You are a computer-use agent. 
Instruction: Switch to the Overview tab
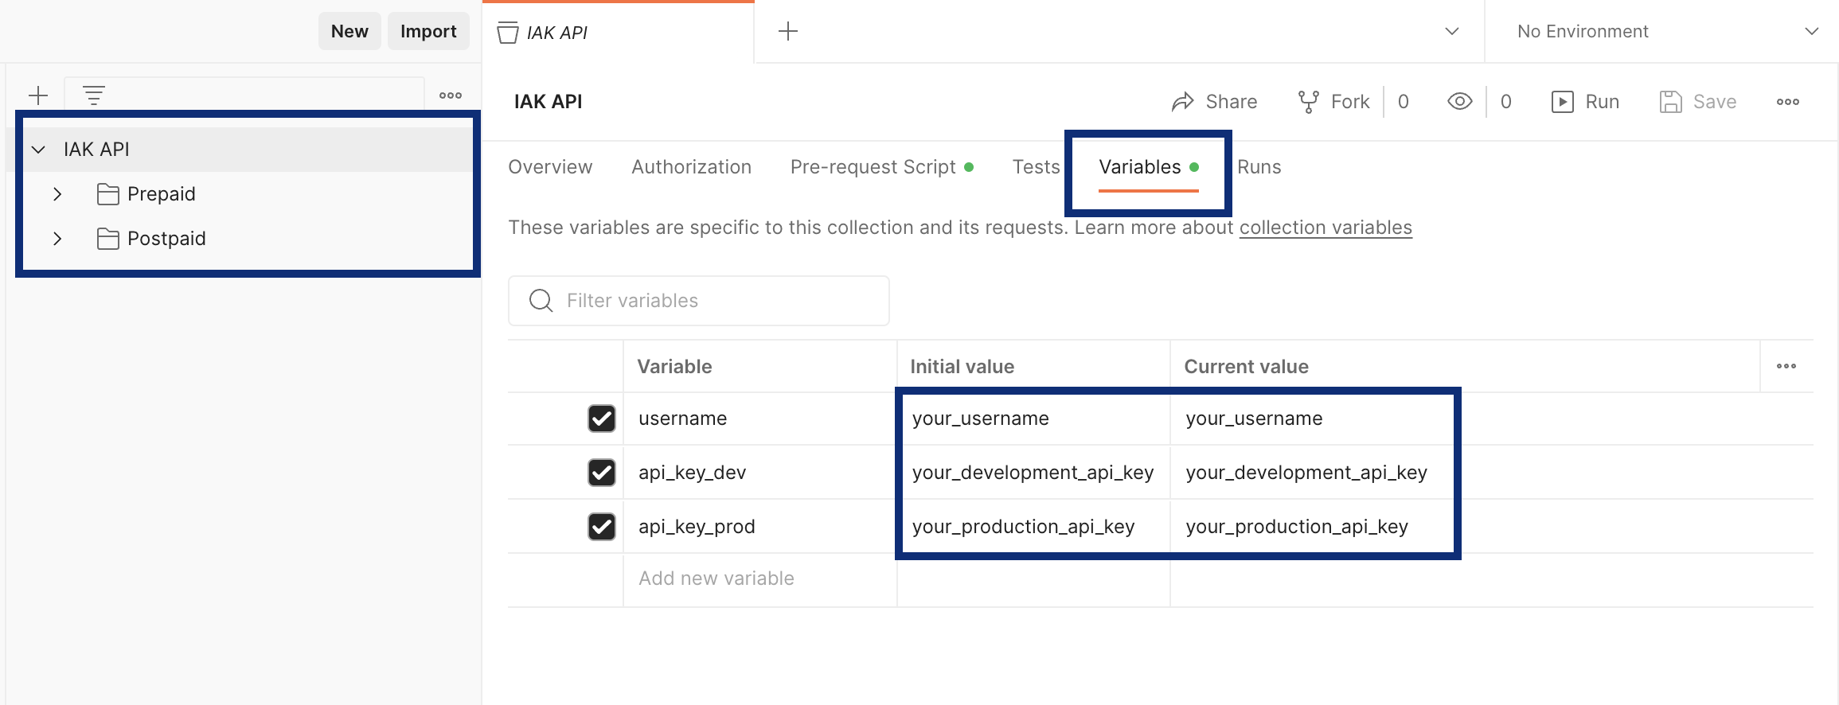click(550, 167)
